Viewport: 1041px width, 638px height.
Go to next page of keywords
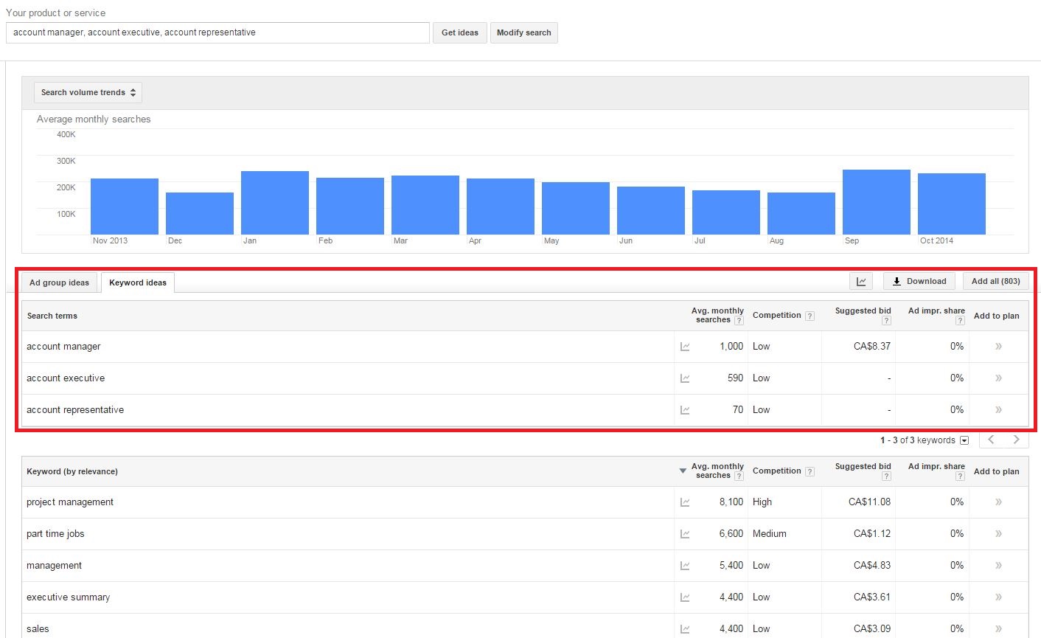[1017, 440]
